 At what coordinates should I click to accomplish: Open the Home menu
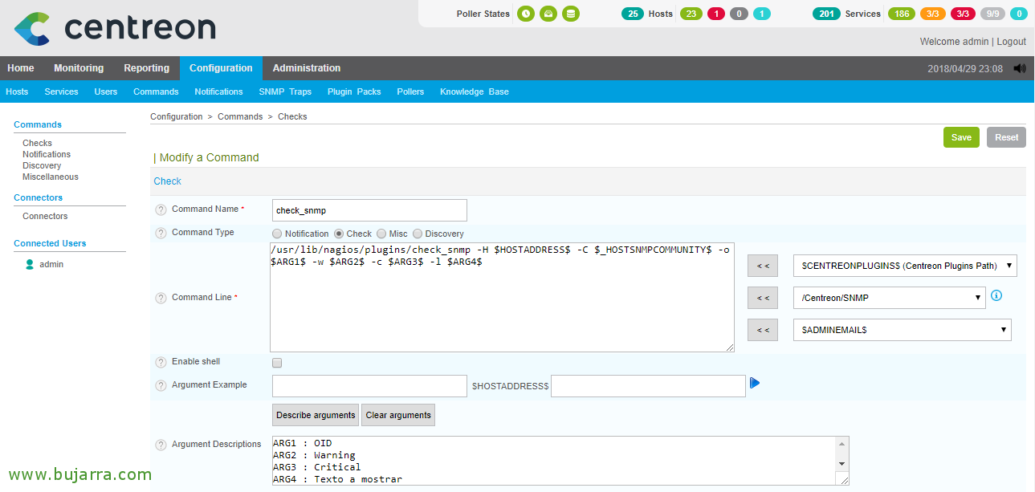pyautogui.click(x=21, y=68)
